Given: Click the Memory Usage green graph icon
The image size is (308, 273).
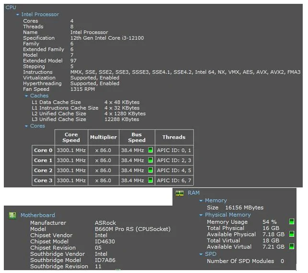Looking at the screenshot, I should click(x=292, y=222).
